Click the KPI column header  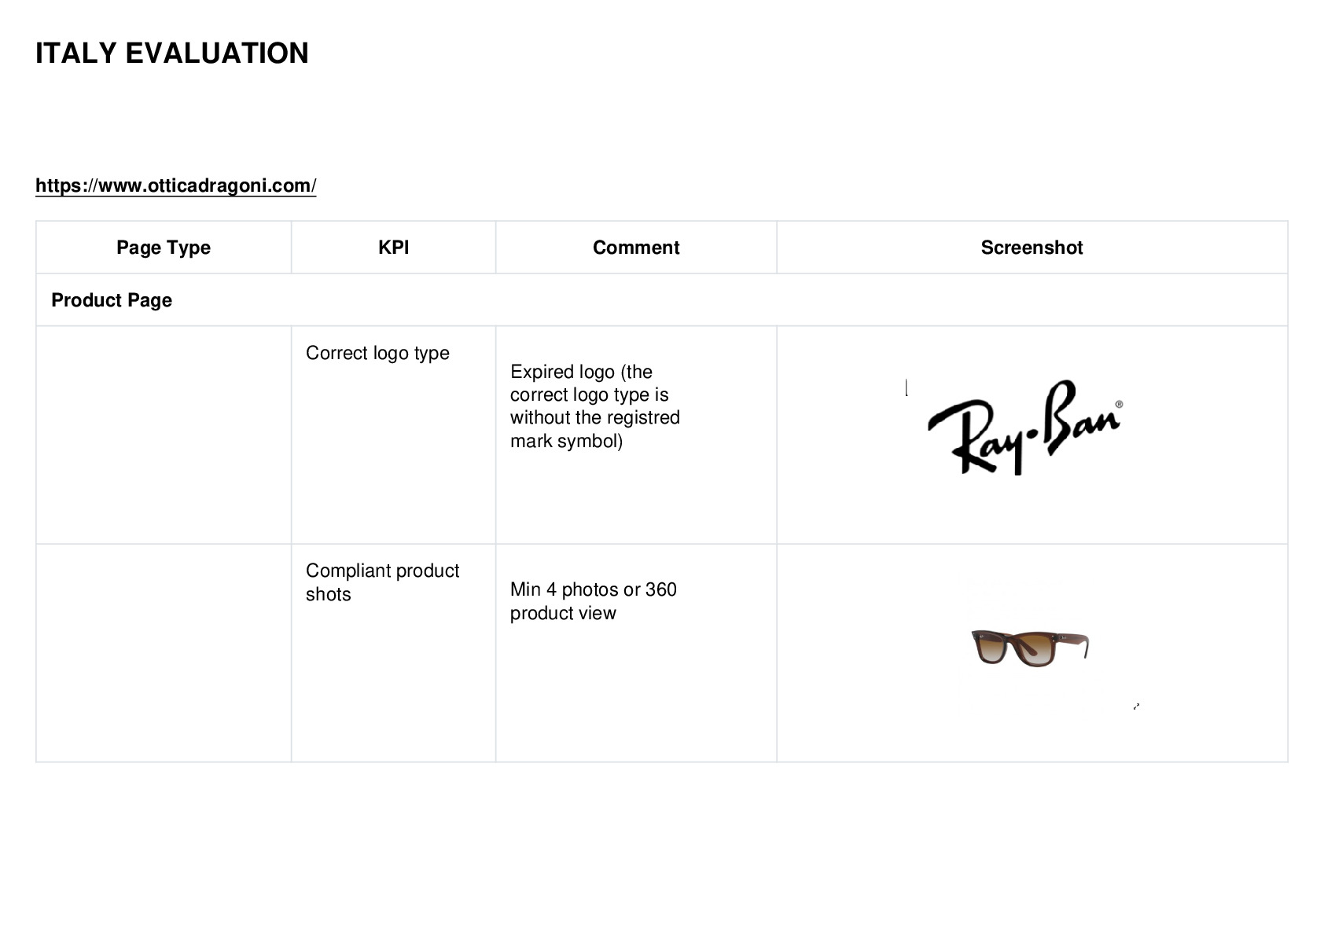coord(393,248)
